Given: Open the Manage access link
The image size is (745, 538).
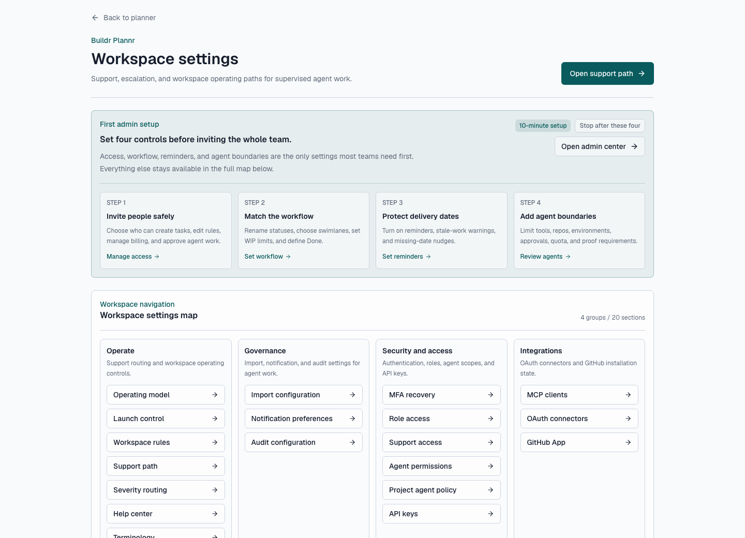Looking at the screenshot, I should pyautogui.click(x=133, y=257).
